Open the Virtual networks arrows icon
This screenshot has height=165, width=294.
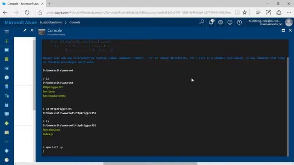point(6,142)
